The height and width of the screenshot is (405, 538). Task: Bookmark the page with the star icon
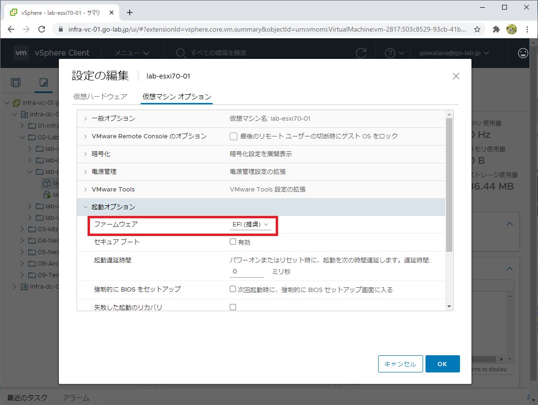click(x=477, y=29)
